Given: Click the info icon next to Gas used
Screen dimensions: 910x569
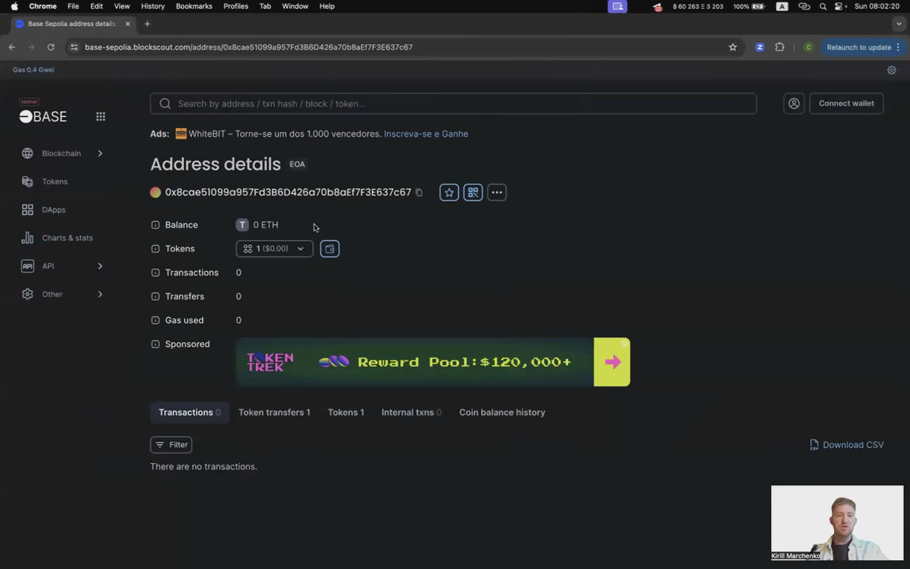Looking at the screenshot, I should [x=155, y=320].
